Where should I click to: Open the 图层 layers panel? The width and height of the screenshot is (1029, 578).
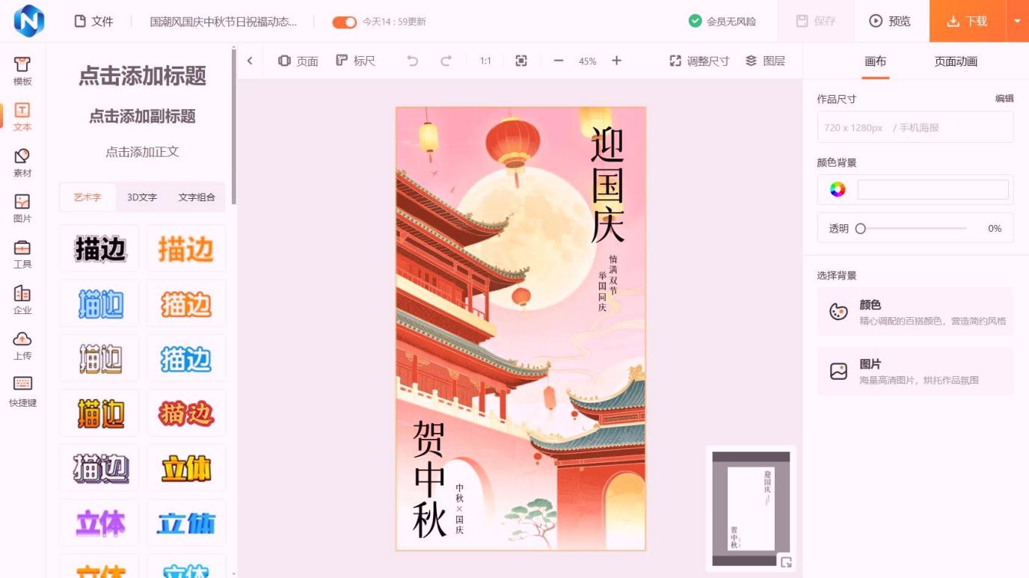tap(765, 61)
